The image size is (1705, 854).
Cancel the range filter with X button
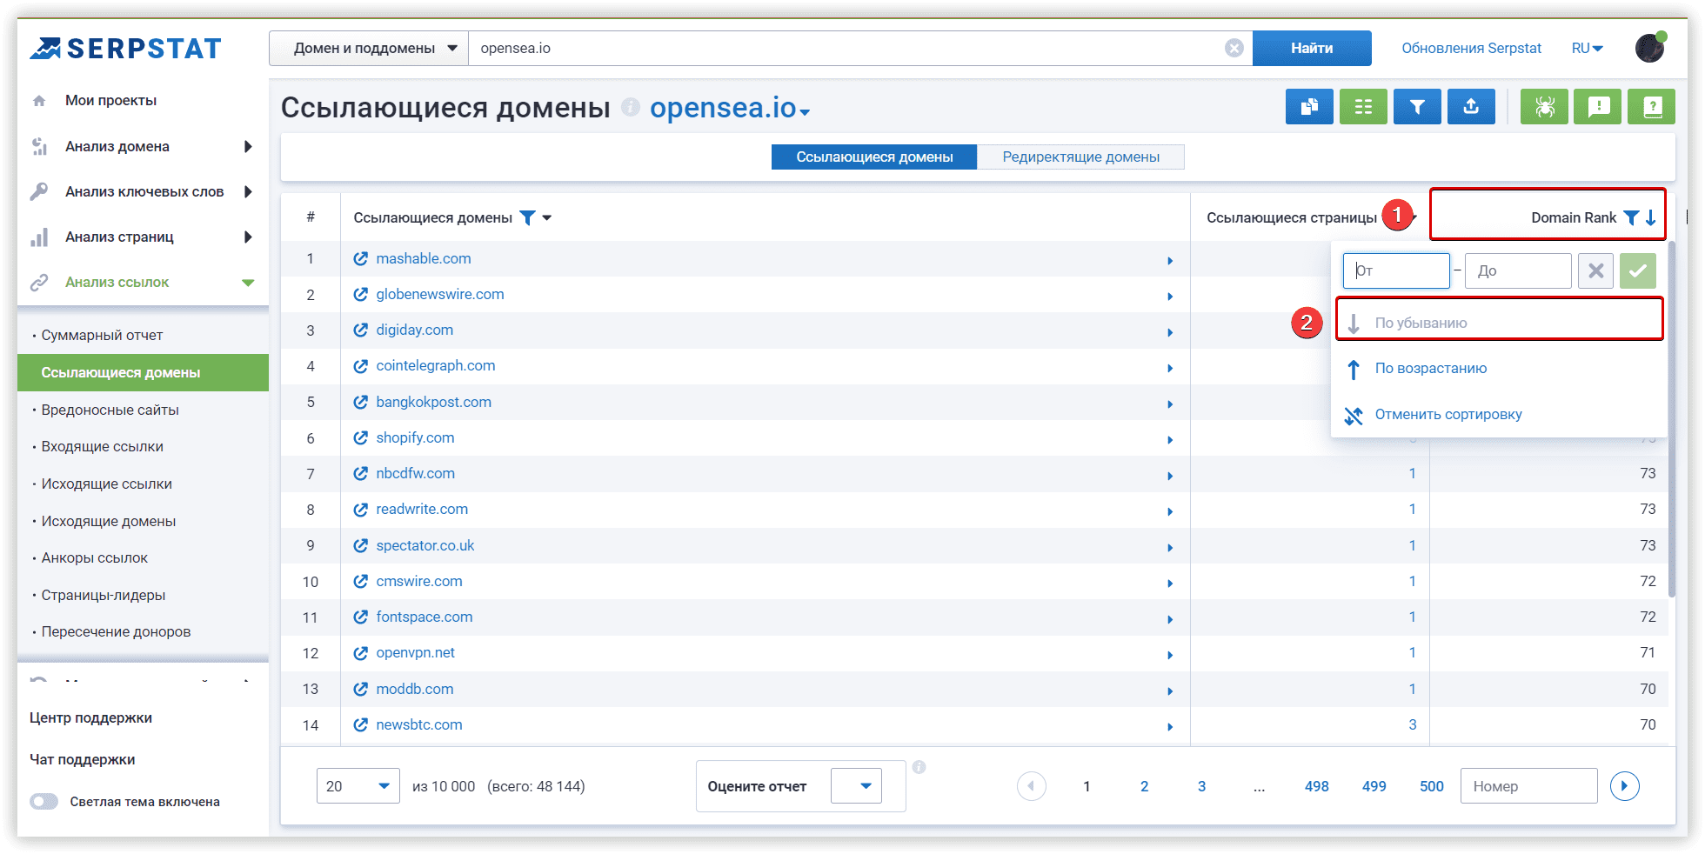(x=1596, y=270)
